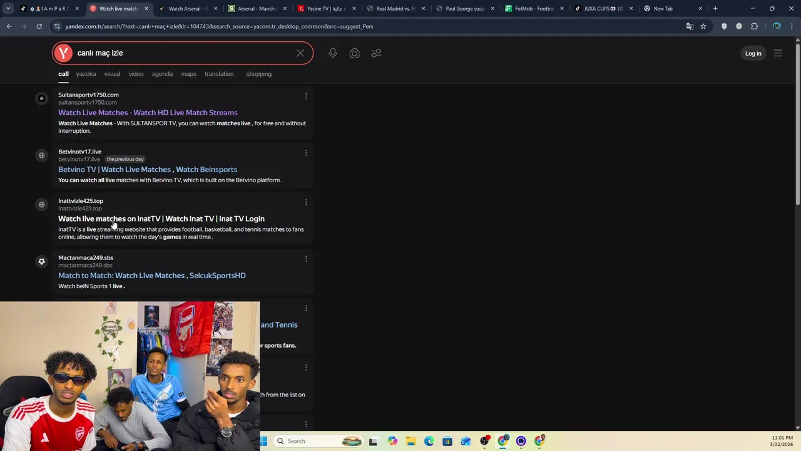
Task: Open Task View from the taskbar
Action: click(373, 441)
